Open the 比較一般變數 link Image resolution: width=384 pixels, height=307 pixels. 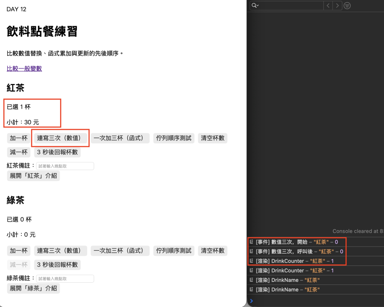pyautogui.click(x=24, y=69)
